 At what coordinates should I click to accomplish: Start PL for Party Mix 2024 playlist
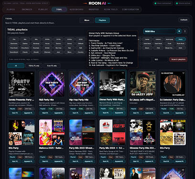[x=106, y=161]
